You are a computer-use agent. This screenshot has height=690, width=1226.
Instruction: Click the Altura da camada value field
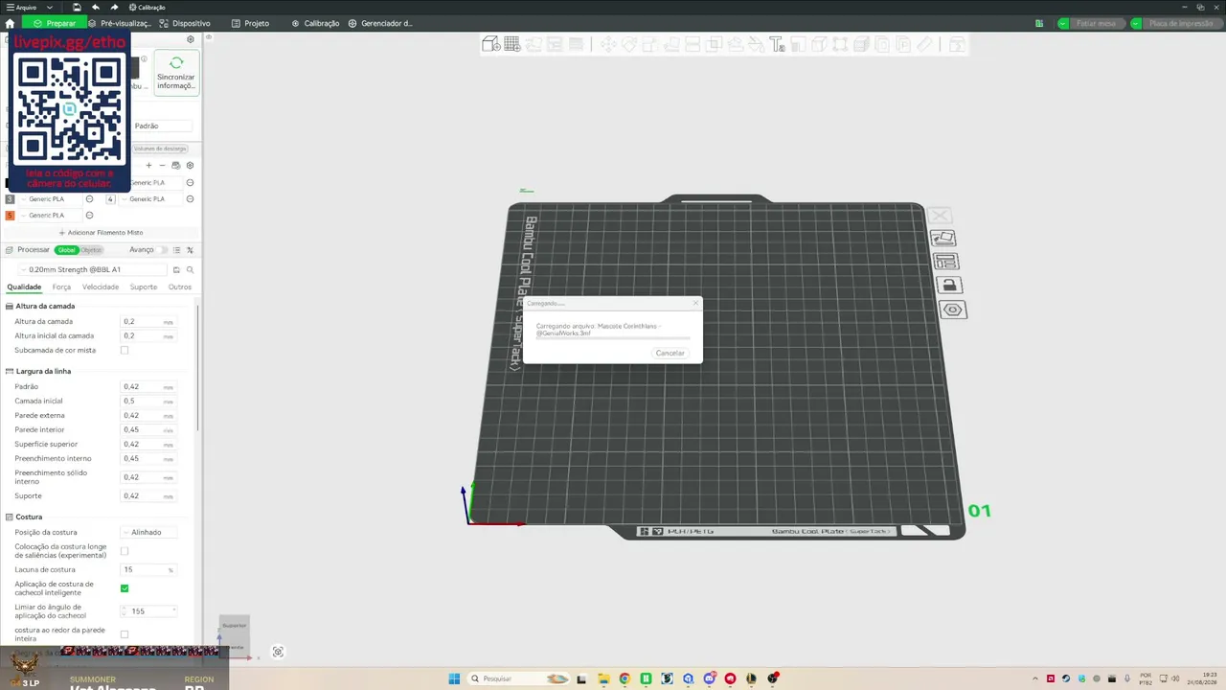(148, 322)
